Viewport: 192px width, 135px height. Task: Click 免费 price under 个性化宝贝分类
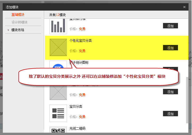point(82,51)
